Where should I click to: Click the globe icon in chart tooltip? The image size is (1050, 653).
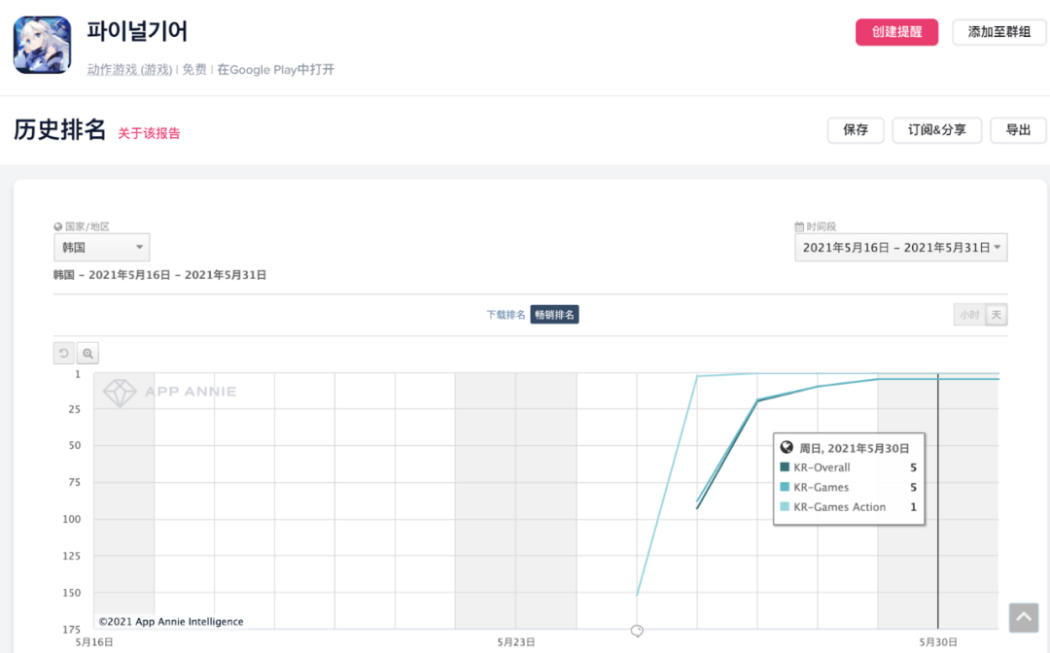[787, 448]
